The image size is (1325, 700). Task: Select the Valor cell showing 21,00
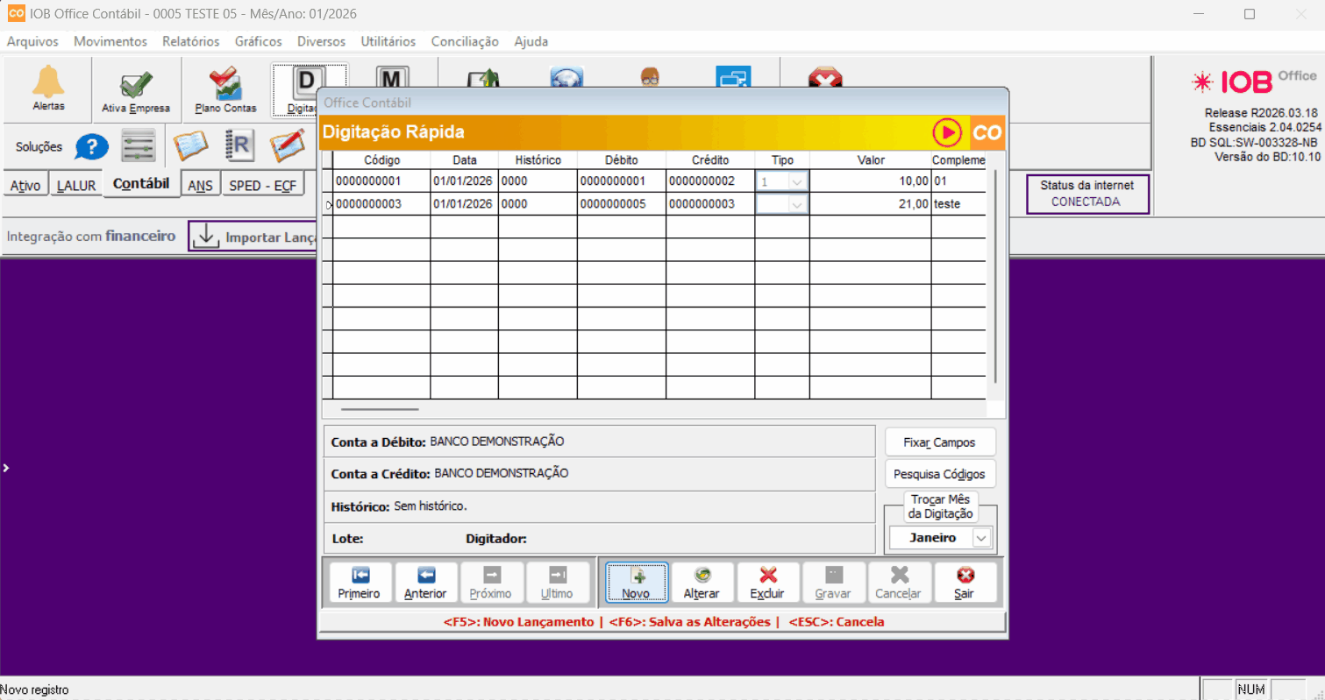coord(870,204)
